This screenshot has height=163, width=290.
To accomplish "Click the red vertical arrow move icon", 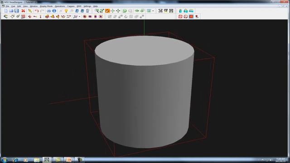I will tap(40, 17).
